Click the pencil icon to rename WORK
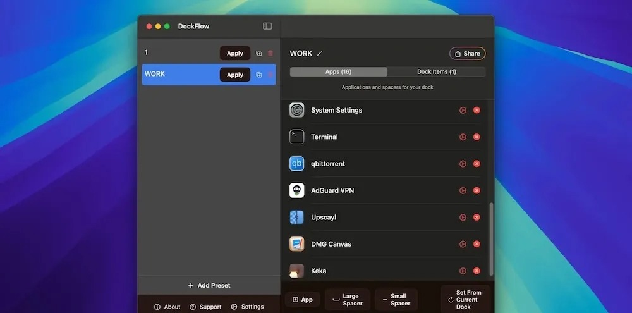 tap(320, 54)
